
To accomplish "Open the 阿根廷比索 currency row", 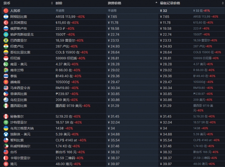I will coord(112,17).
